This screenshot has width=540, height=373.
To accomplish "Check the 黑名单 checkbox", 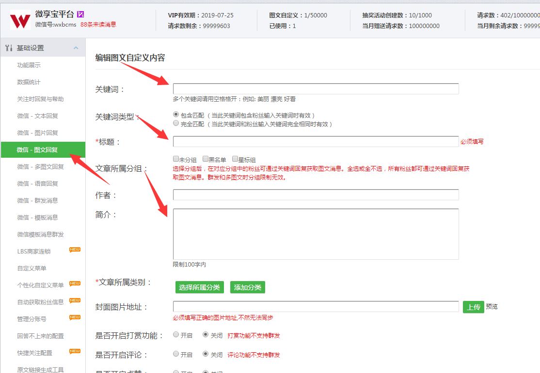I will [x=206, y=159].
